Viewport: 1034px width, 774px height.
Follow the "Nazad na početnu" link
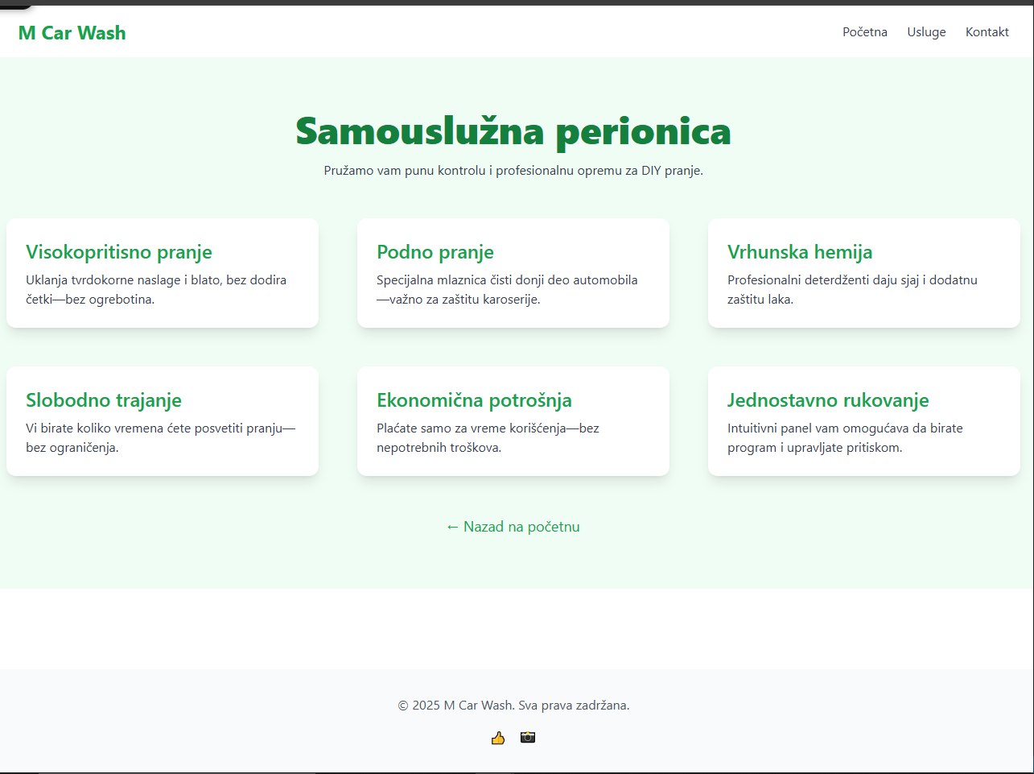click(513, 527)
